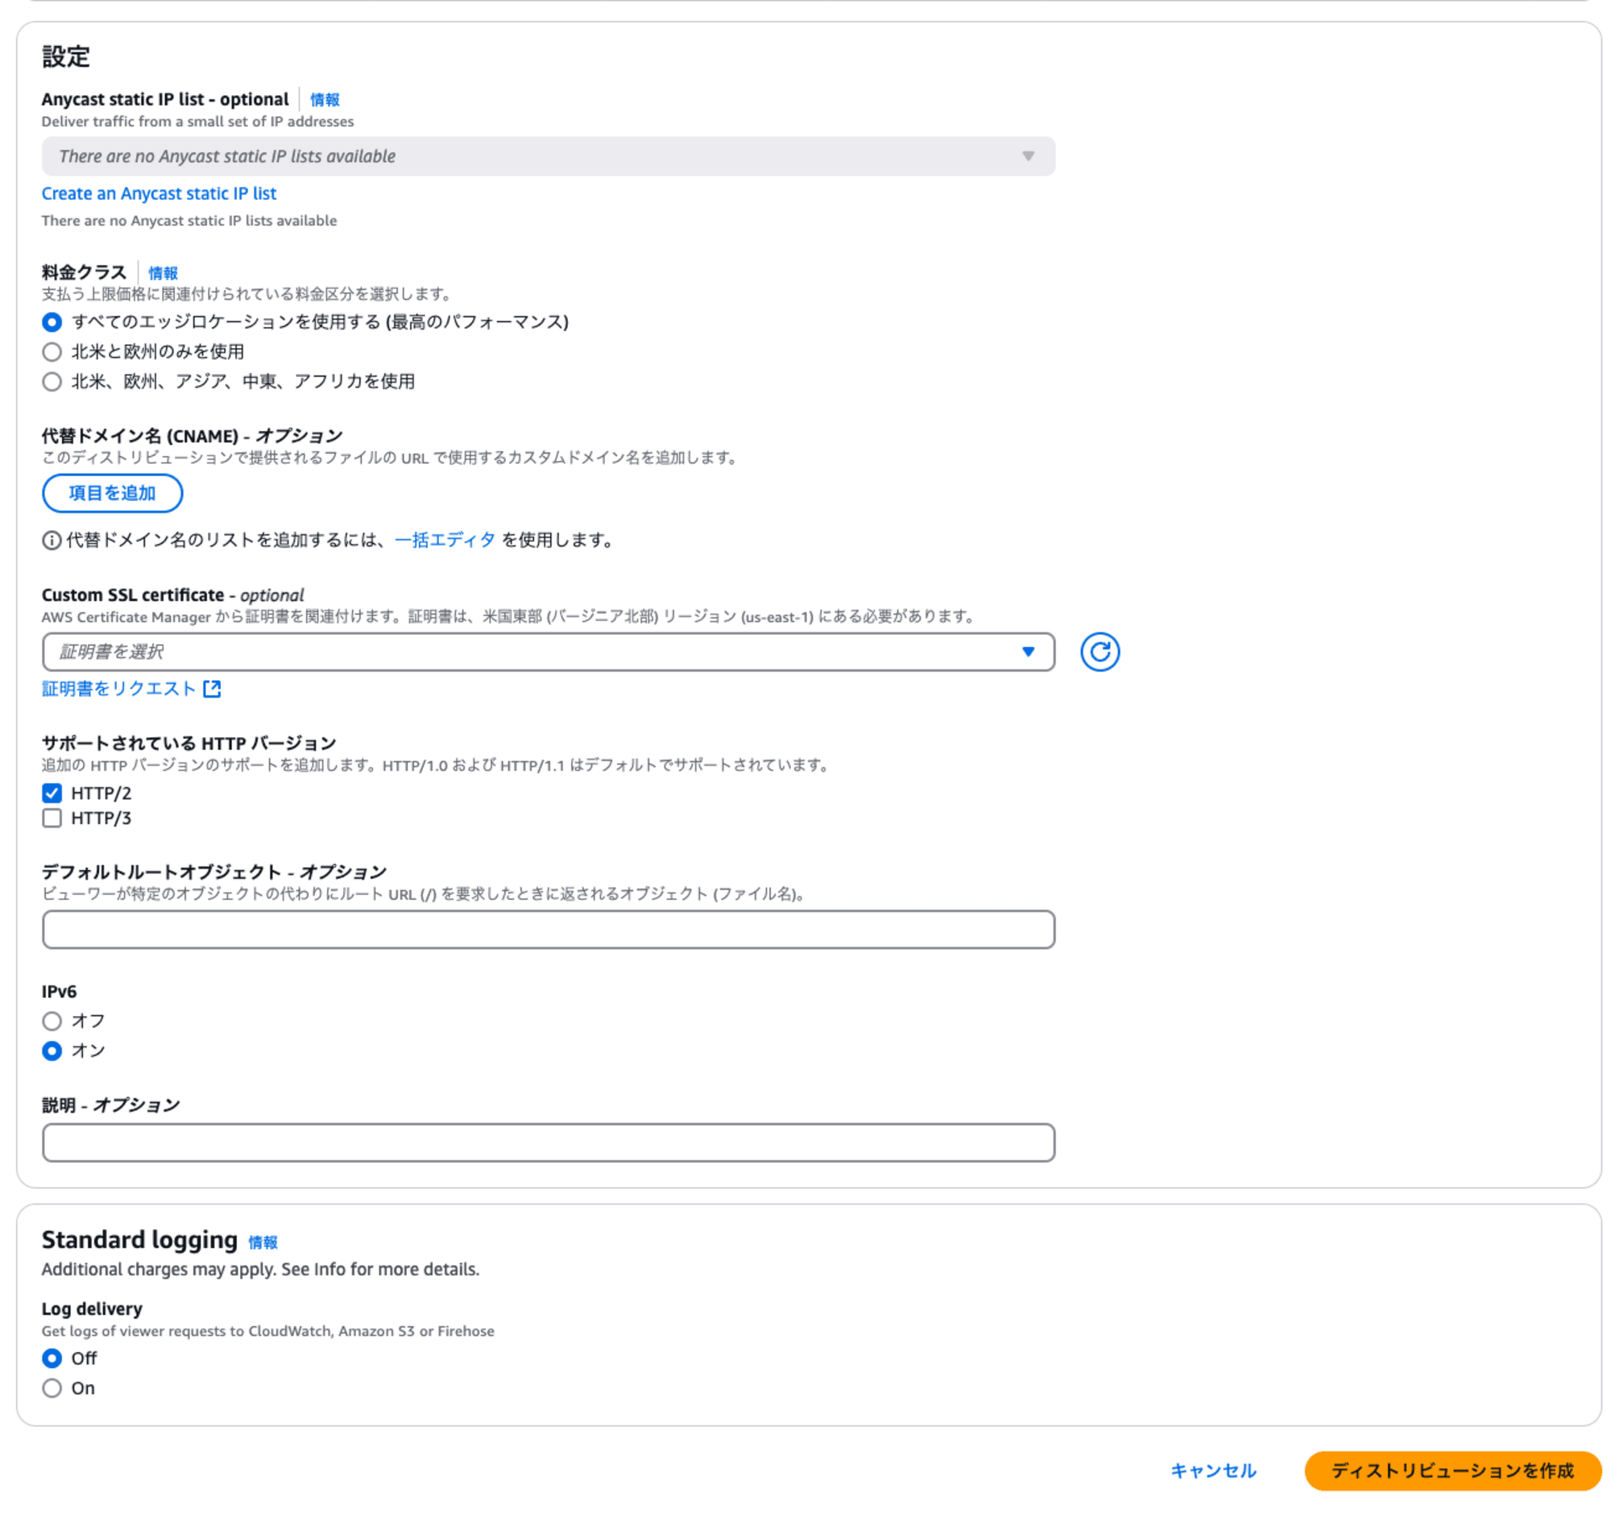The height and width of the screenshot is (1517, 1611).
Task: Focus the 説明 description input field
Action: click(x=549, y=1142)
